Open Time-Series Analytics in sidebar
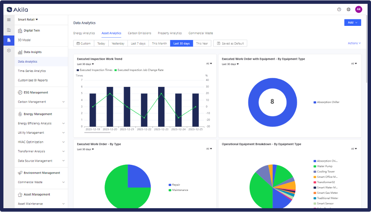This screenshot has width=371, height=212. 32,71
